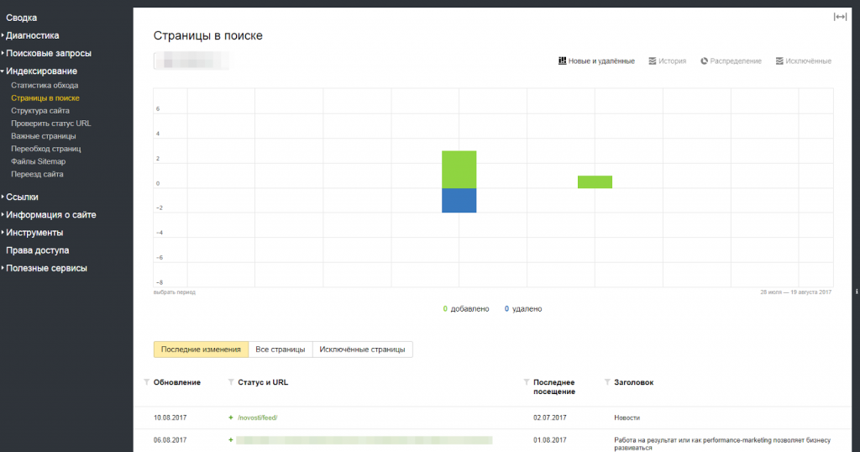Open the Сводка page
860x452 pixels.
click(x=21, y=18)
